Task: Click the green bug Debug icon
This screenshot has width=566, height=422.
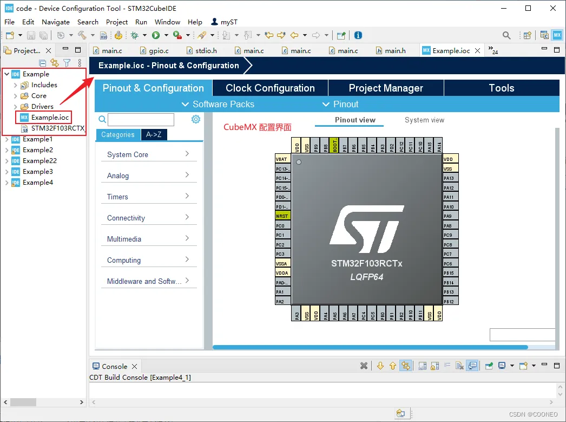Action: click(134, 35)
